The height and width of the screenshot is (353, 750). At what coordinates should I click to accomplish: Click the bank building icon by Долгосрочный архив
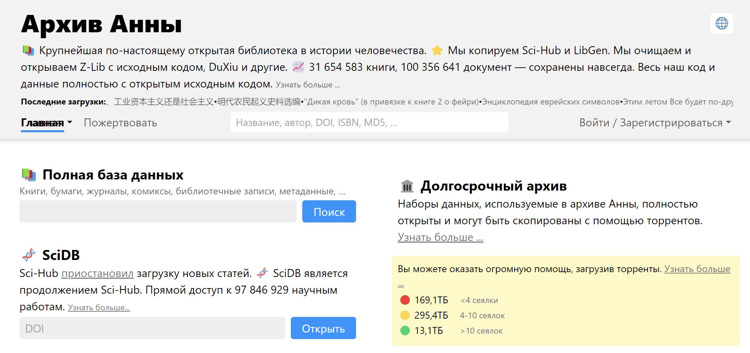(x=407, y=186)
